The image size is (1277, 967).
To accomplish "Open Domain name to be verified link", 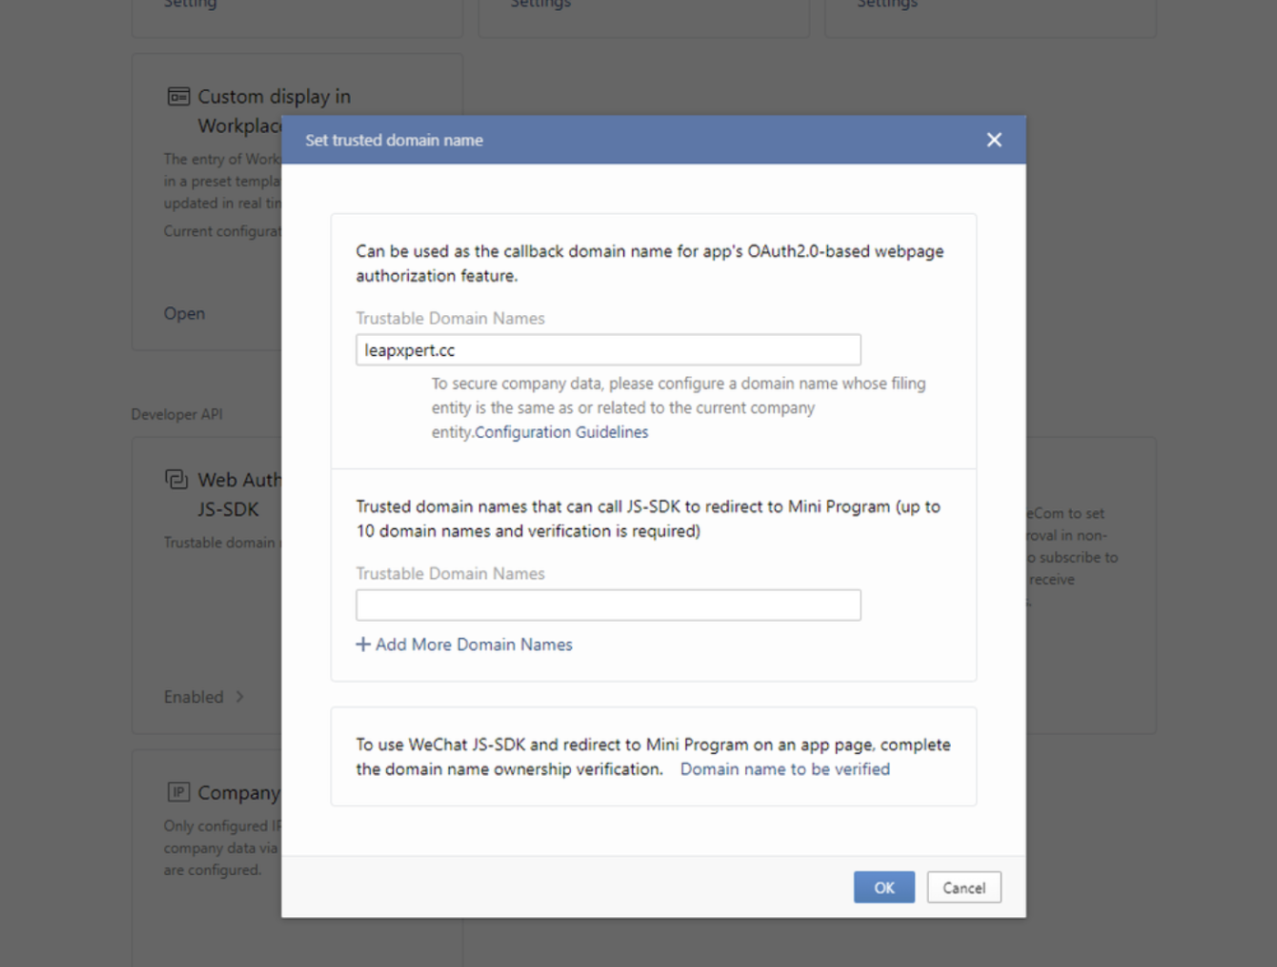I will coord(785,769).
